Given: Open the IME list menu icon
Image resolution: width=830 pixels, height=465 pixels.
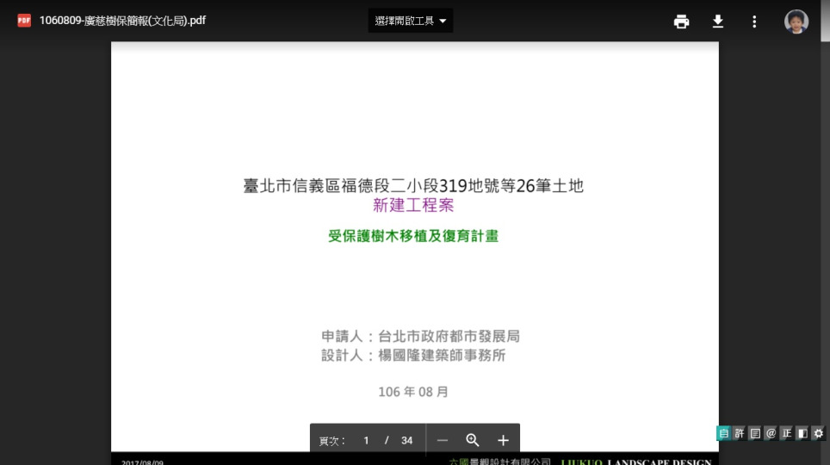Looking at the screenshot, I should pyautogui.click(x=755, y=433).
